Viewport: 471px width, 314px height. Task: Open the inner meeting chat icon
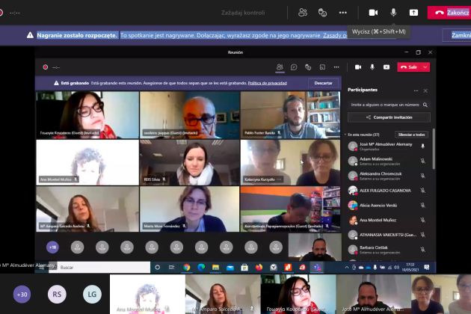[x=294, y=67]
